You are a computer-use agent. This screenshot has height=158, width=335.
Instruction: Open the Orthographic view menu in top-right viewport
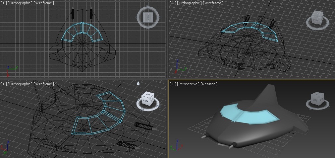click(189, 3)
